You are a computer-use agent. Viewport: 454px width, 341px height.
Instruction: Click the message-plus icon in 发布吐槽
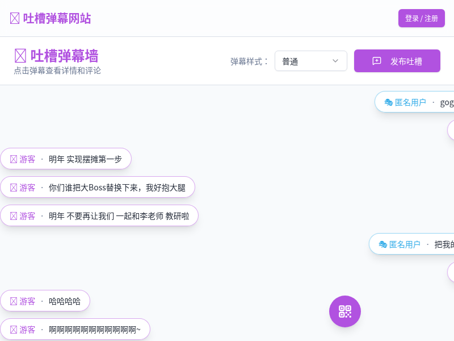[x=377, y=61]
